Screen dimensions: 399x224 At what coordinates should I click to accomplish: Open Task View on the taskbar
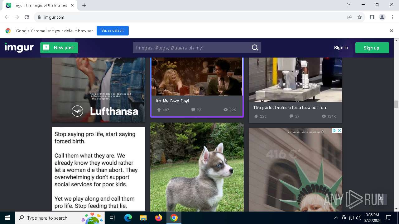pos(112,218)
